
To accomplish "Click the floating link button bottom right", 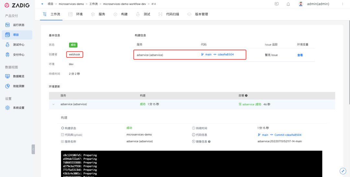I will (x=343, y=171).
